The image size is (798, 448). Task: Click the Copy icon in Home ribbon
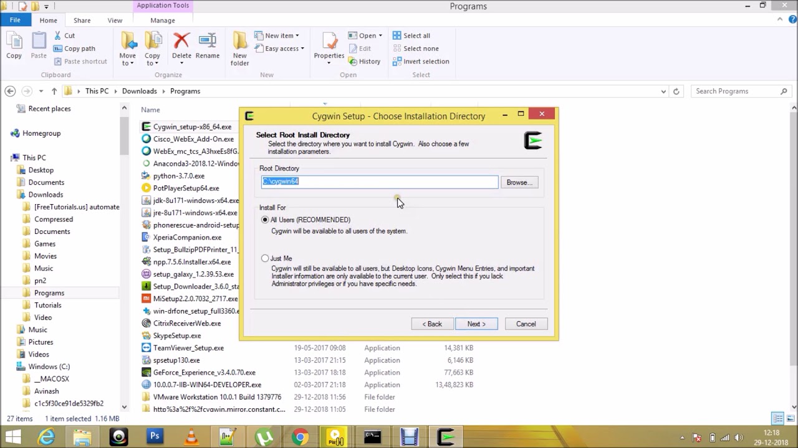pos(14,46)
